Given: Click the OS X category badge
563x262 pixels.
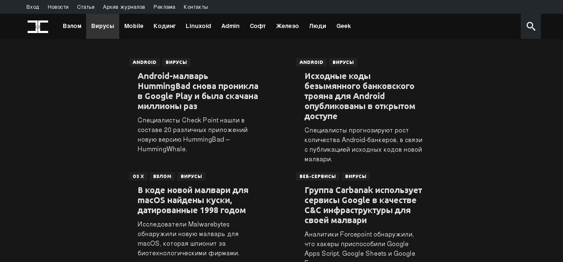Looking at the screenshot, I should (x=138, y=176).
